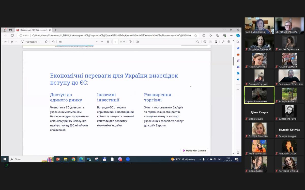Toggle the page view layout button
This screenshot has height=190, width=305.
click(137, 42)
